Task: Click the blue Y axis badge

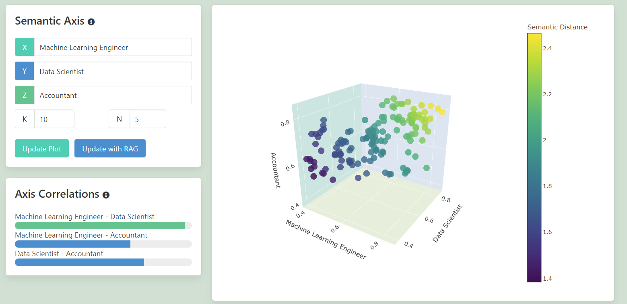Action: tap(25, 71)
